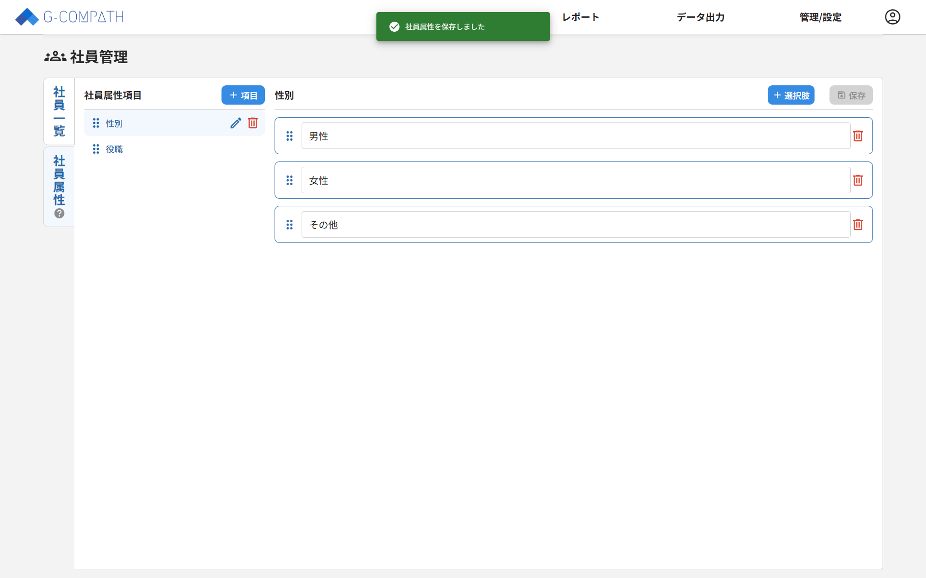The width and height of the screenshot is (926, 578).
Task: Delete the 男性 option with its trash icon
Action: (x=857, y=136)
